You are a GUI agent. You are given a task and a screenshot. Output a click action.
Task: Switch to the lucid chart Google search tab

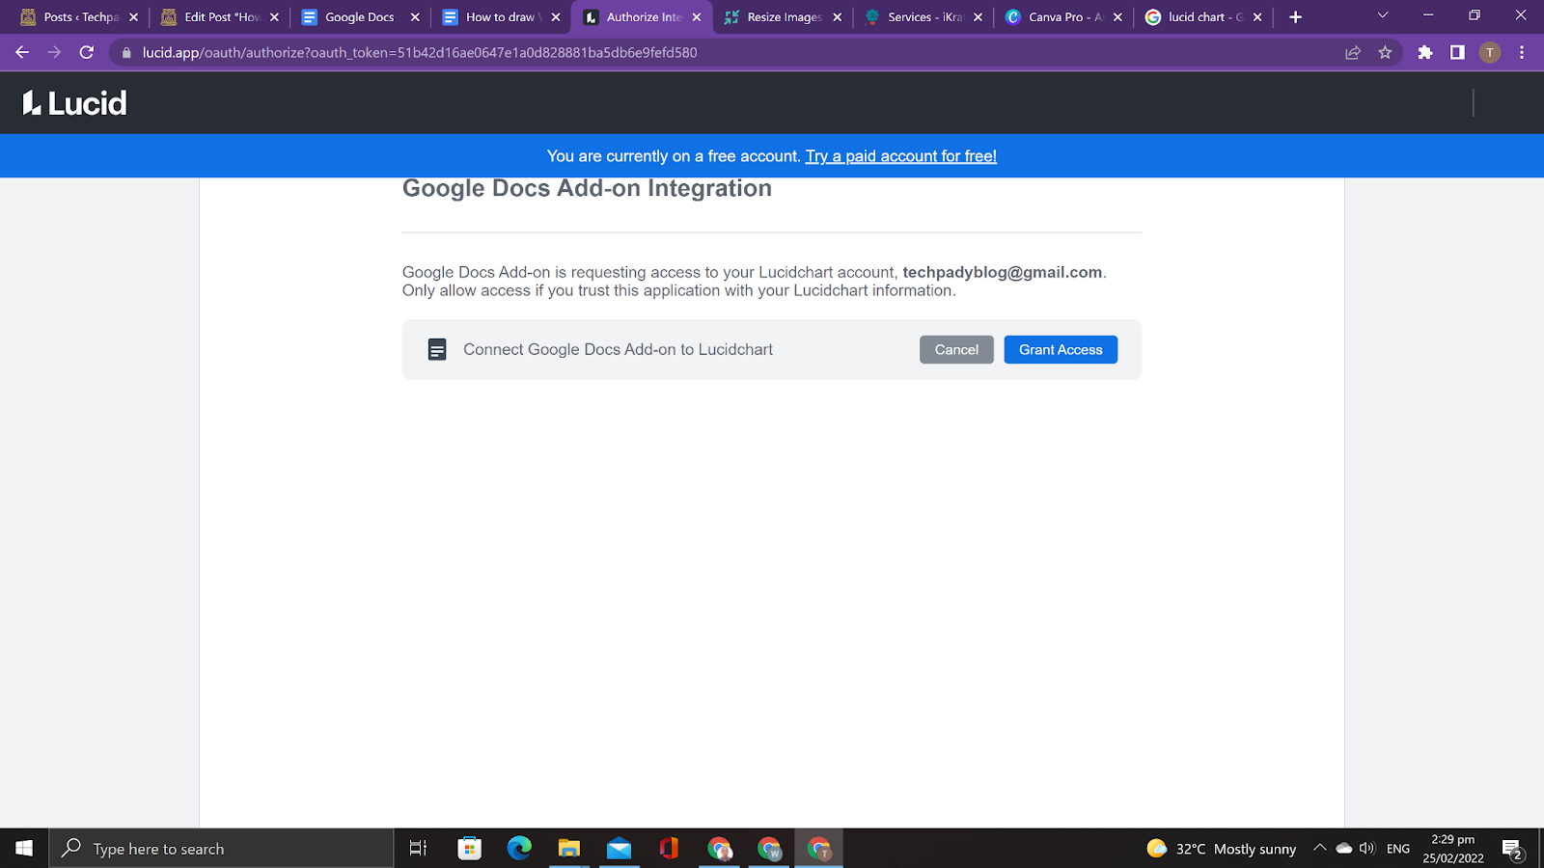coord(1203,16)
